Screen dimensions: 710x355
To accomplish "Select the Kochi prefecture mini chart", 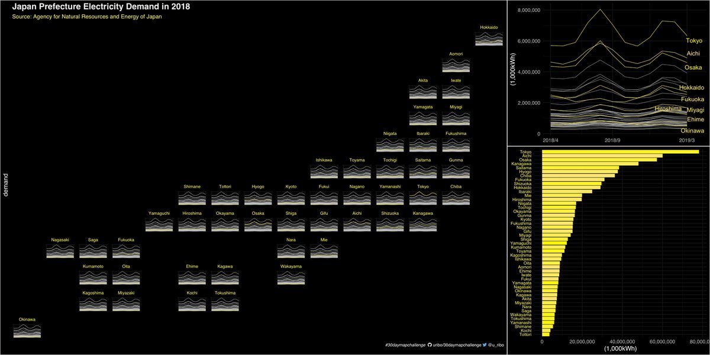I will click(192, 305).
